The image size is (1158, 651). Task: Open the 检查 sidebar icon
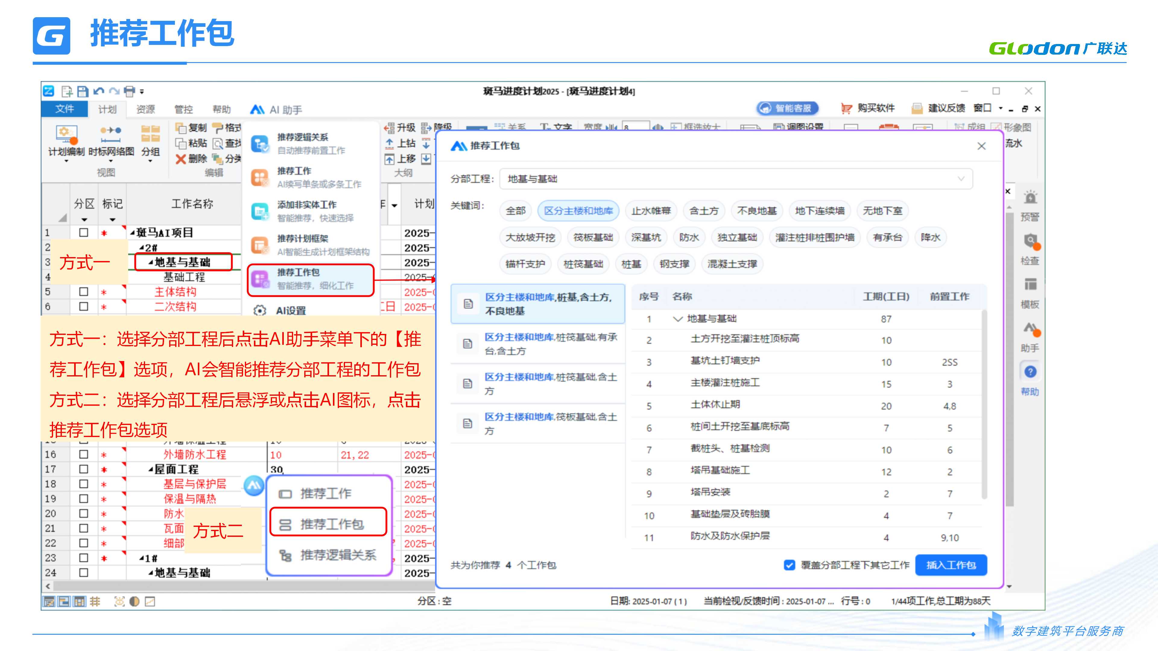click(x=1031, y=242)
